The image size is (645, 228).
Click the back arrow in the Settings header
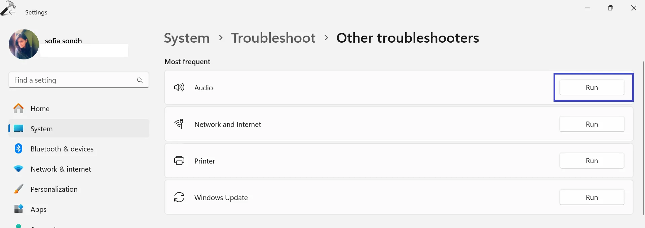[12, 12]
